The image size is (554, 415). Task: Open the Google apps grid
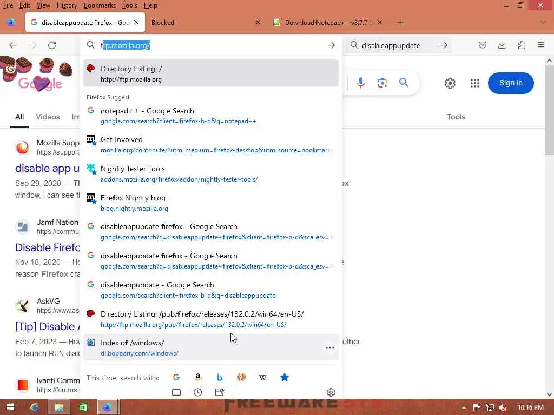475,83
